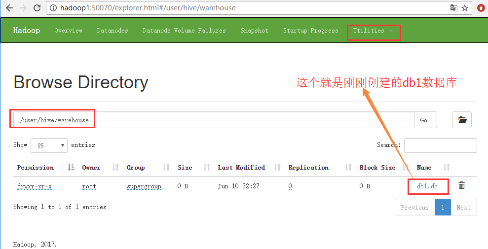
Task: Click the 'Hadoop, 2017.' footer text
Action: tap(35, 245)
